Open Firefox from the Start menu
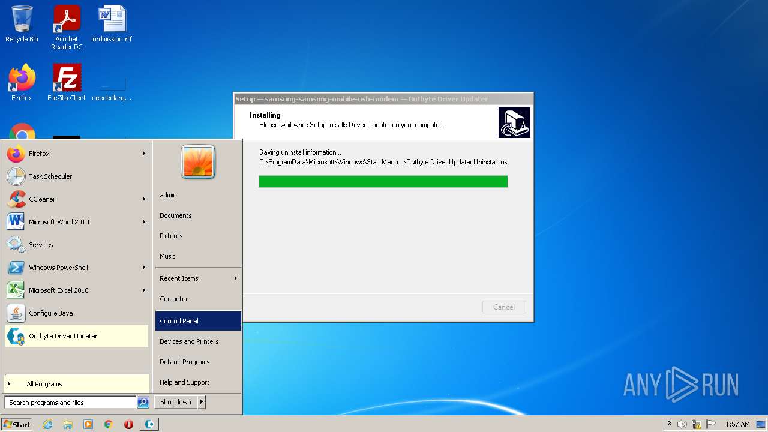 click(76, 154)
